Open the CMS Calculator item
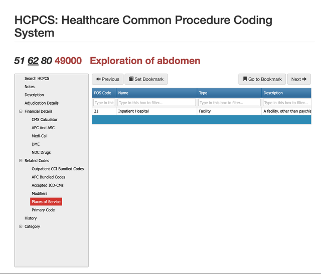The height and width of the screenshot is (275, 321). 44,120
